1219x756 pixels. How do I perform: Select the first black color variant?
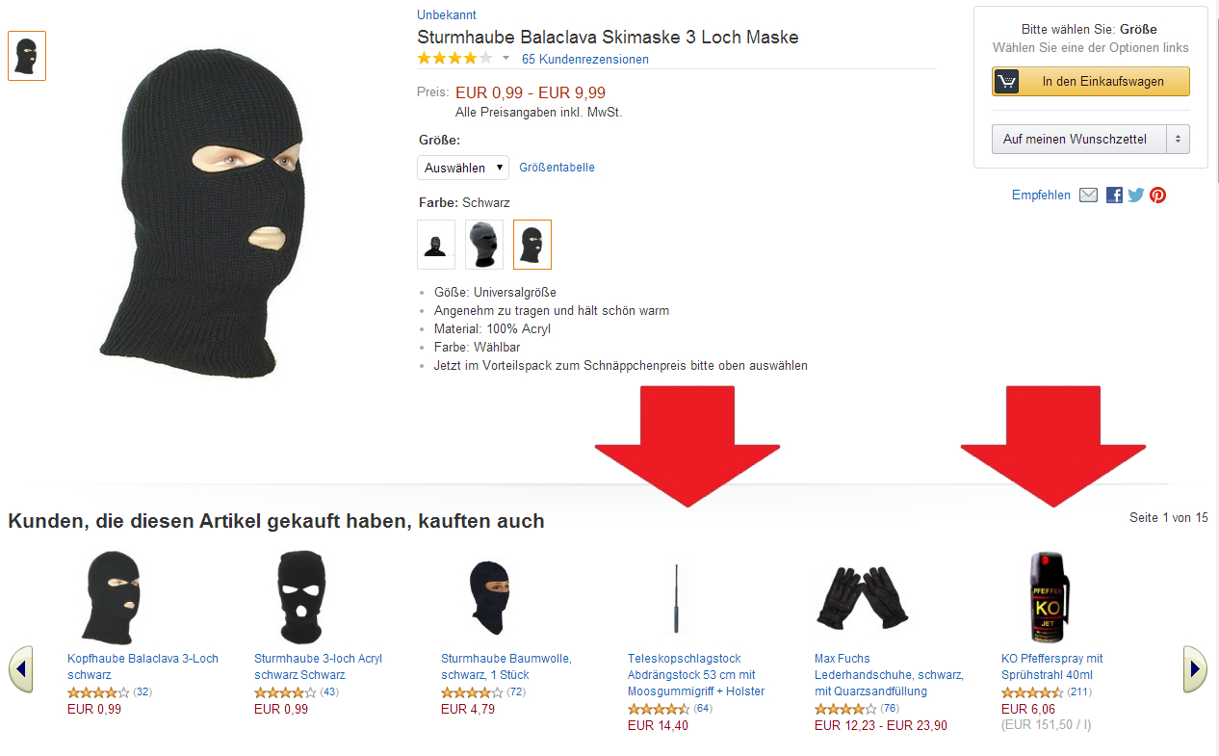436,245
